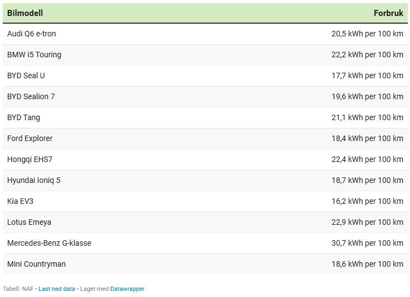410x297 pixels.
Task: Click the Bilmodell column header
Action: point(25,13)
